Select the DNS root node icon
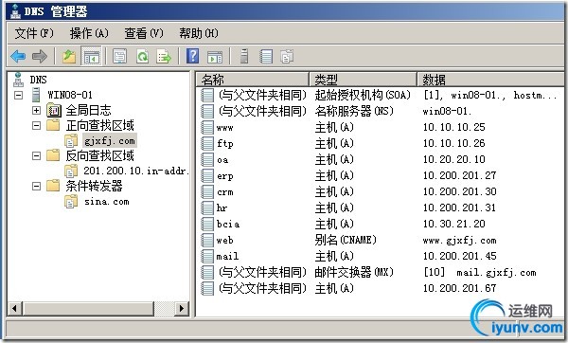The height and width of the screenshot is (343, 568). (x=18, y=80)
